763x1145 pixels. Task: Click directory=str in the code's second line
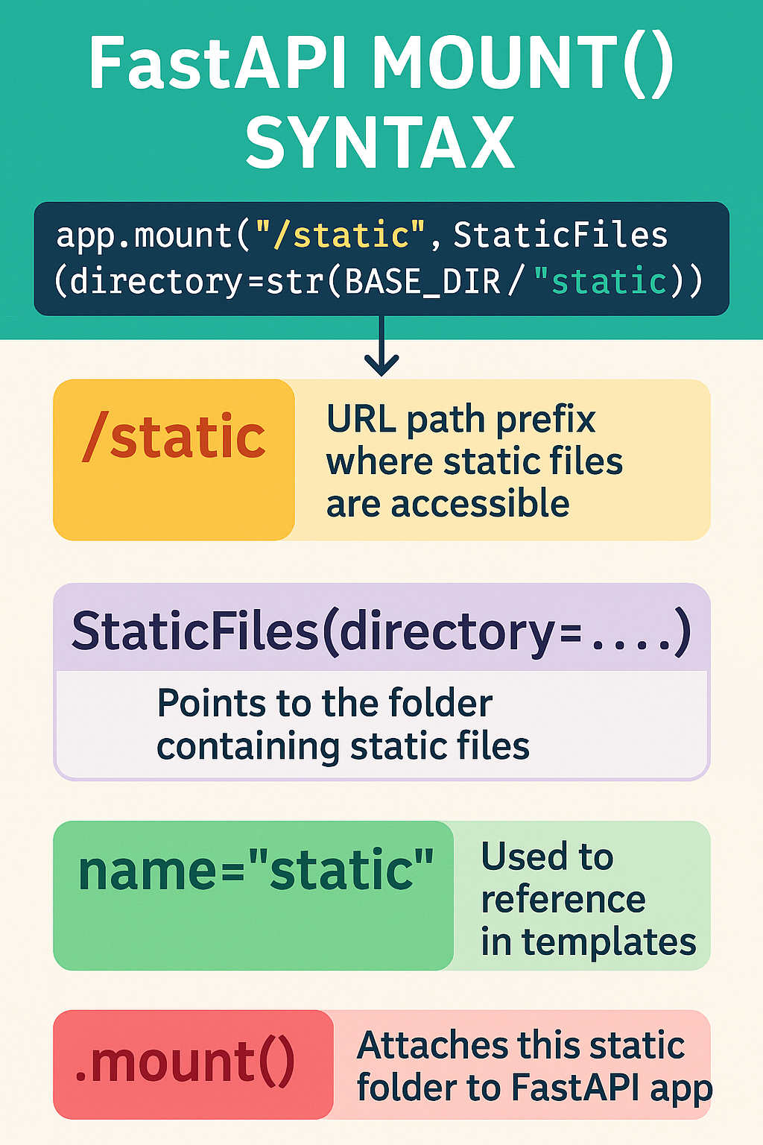click(x=195, y=282)
